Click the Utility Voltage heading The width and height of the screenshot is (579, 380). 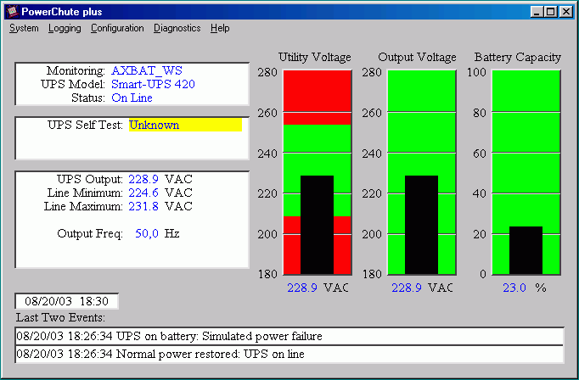(x=315, y=57)
